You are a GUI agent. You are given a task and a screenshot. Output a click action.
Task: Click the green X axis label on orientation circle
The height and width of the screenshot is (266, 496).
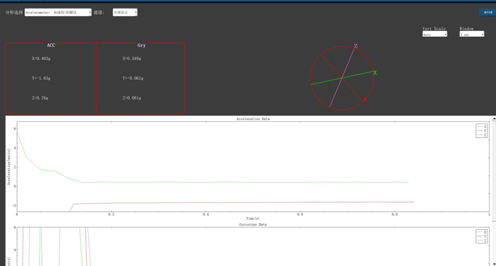tap(375, 72)
